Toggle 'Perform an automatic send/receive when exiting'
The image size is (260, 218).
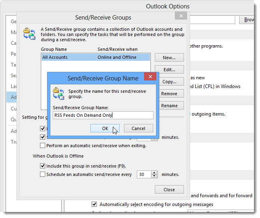point(43,146)
